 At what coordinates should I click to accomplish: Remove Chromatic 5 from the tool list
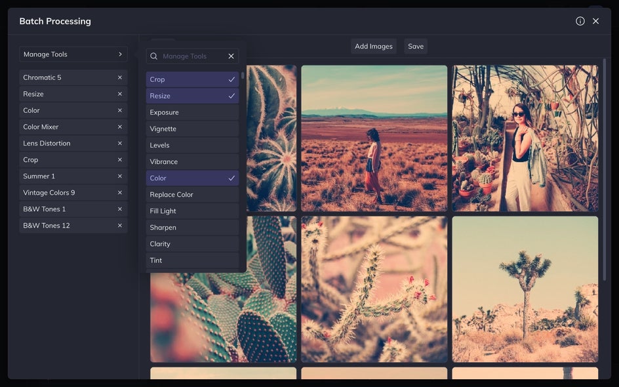(x=119, y=77)
